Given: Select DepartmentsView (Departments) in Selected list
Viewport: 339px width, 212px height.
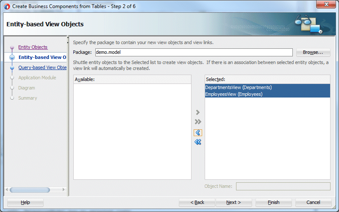Looking at the screenshot, I should (x=267, y=87).
